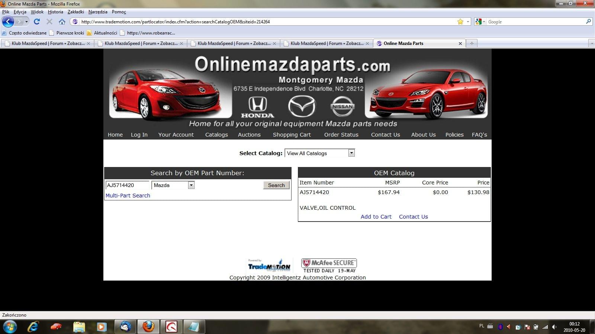Click the URL address bar
This screenshot has height=334, width=595.
click(268, 22)
